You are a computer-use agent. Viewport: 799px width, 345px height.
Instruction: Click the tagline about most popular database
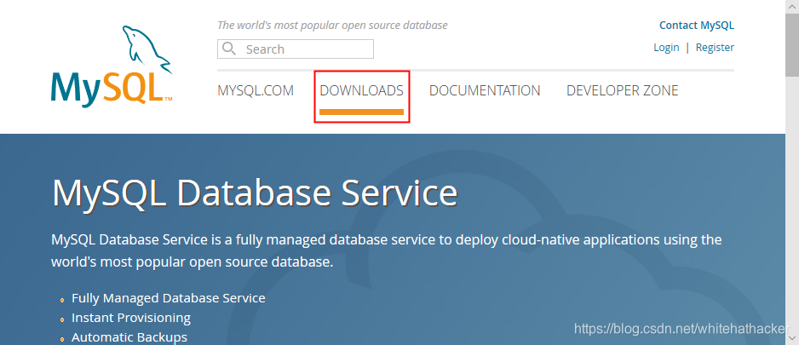(332, 25)
